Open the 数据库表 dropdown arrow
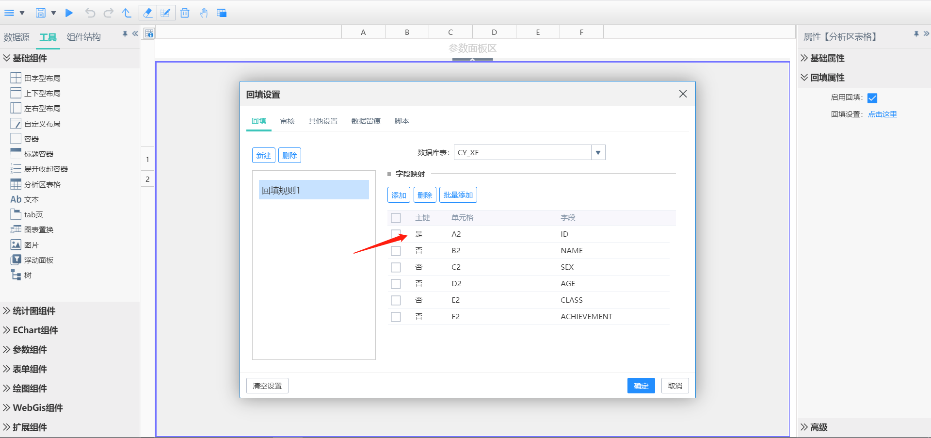The width and height of the screenshot is (931, 438). [x=598, y=153]
